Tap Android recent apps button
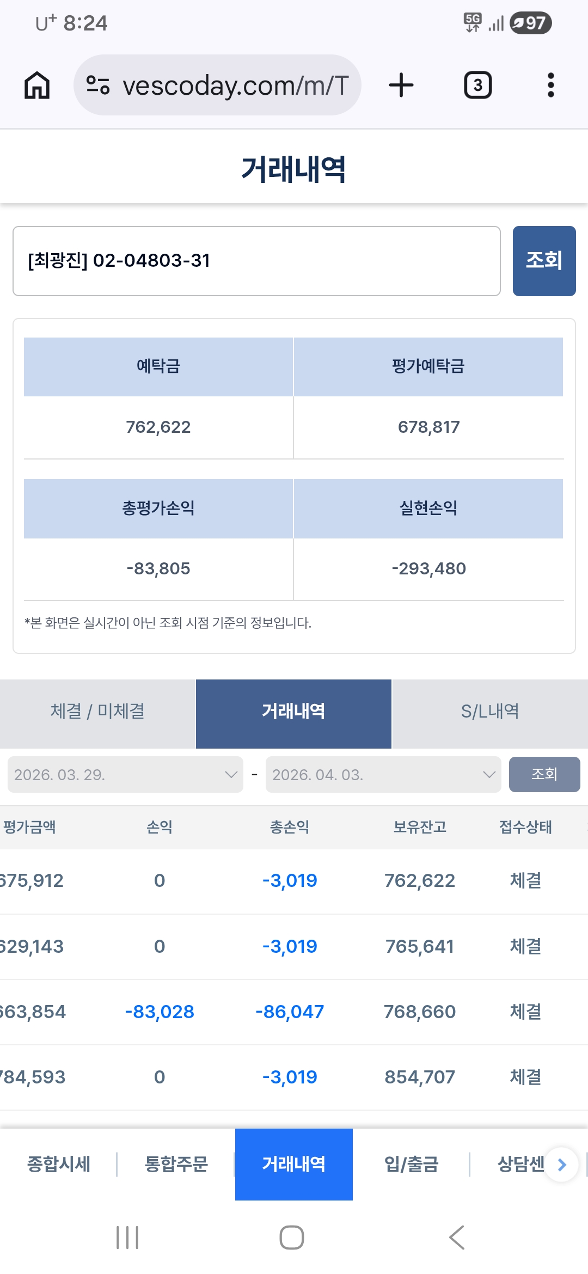This screenshot has width=588, height=1274. (127, 1238)
